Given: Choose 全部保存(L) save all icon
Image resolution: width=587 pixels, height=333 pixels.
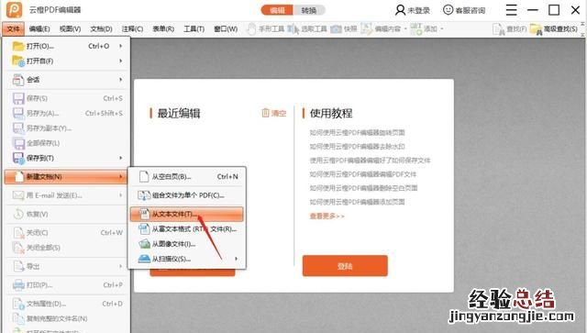Looking at the screenshot, I should [x=18, y=143].
